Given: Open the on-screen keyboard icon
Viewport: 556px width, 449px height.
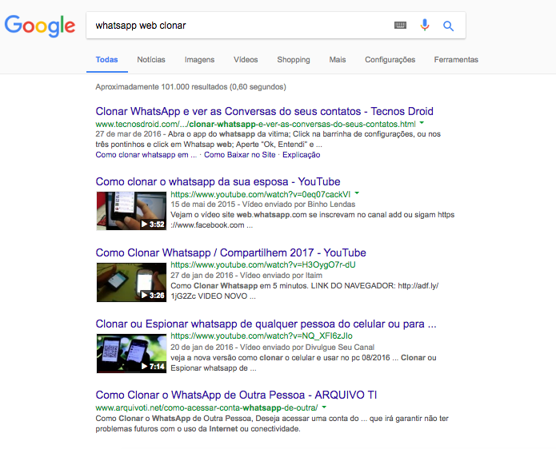Looking at the screenshot, I should pyautogui.click(x=400, y=25).
